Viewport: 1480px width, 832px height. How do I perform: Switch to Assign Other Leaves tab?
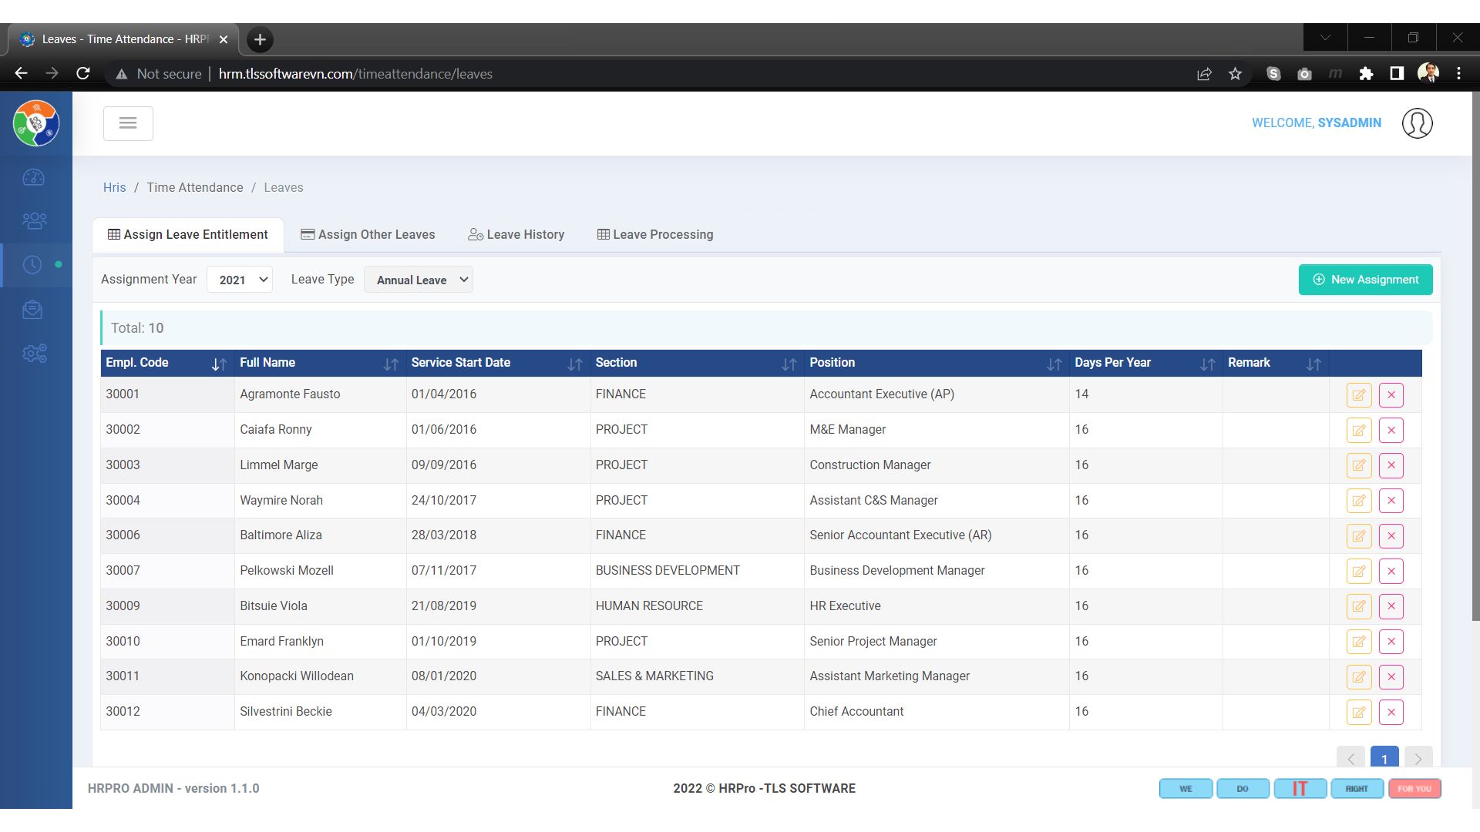point(368,235)
